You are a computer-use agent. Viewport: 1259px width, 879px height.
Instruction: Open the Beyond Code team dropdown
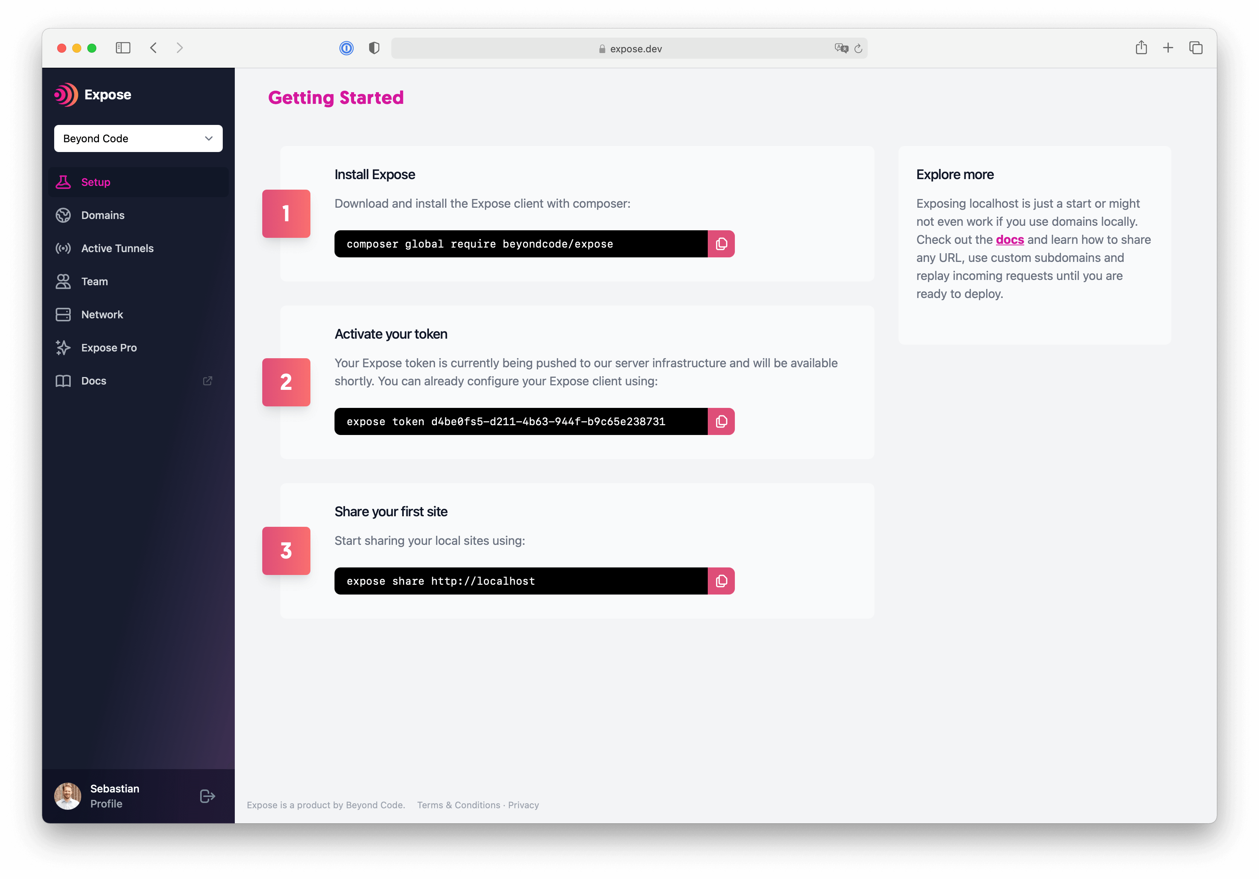click(138, 138)
